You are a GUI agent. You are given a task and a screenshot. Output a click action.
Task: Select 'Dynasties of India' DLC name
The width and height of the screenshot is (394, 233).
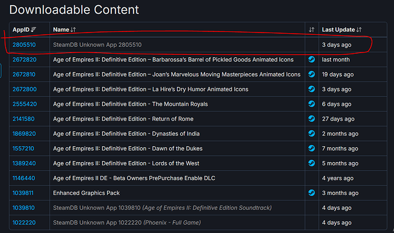pos(126,134)
